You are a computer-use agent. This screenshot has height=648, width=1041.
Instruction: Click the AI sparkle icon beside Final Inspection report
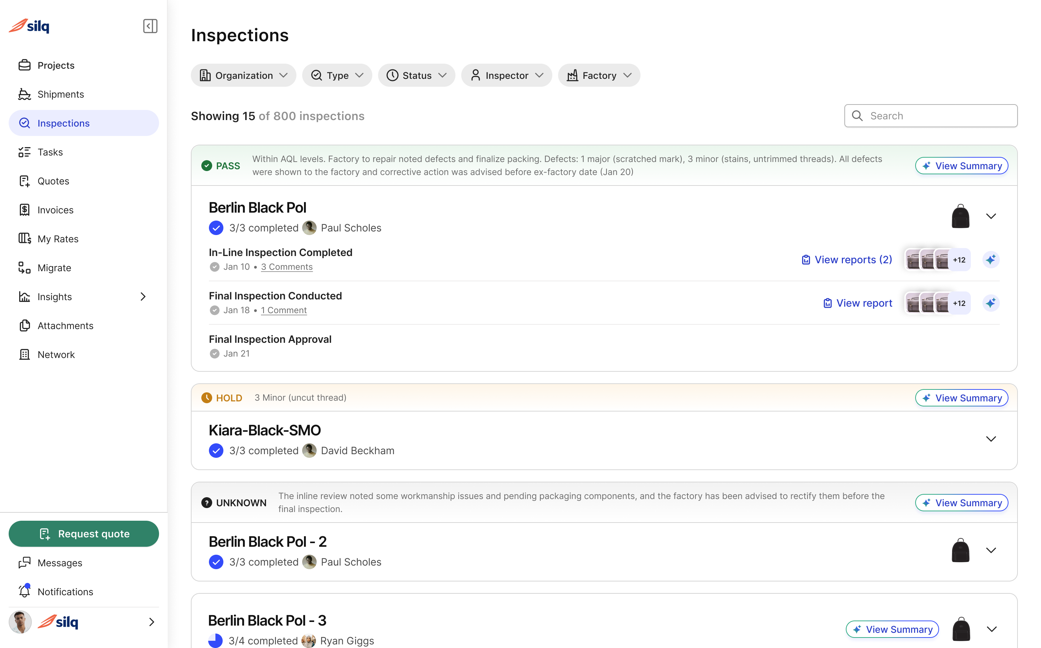click(x=991, y=303)
